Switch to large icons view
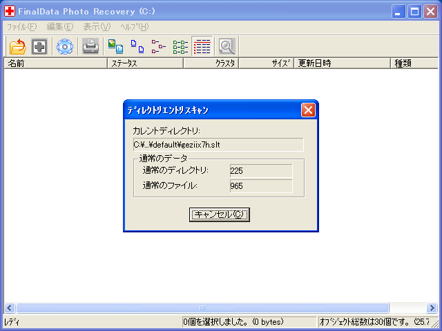The width and height of the screenshot is (442, 331). click(137, 46)
